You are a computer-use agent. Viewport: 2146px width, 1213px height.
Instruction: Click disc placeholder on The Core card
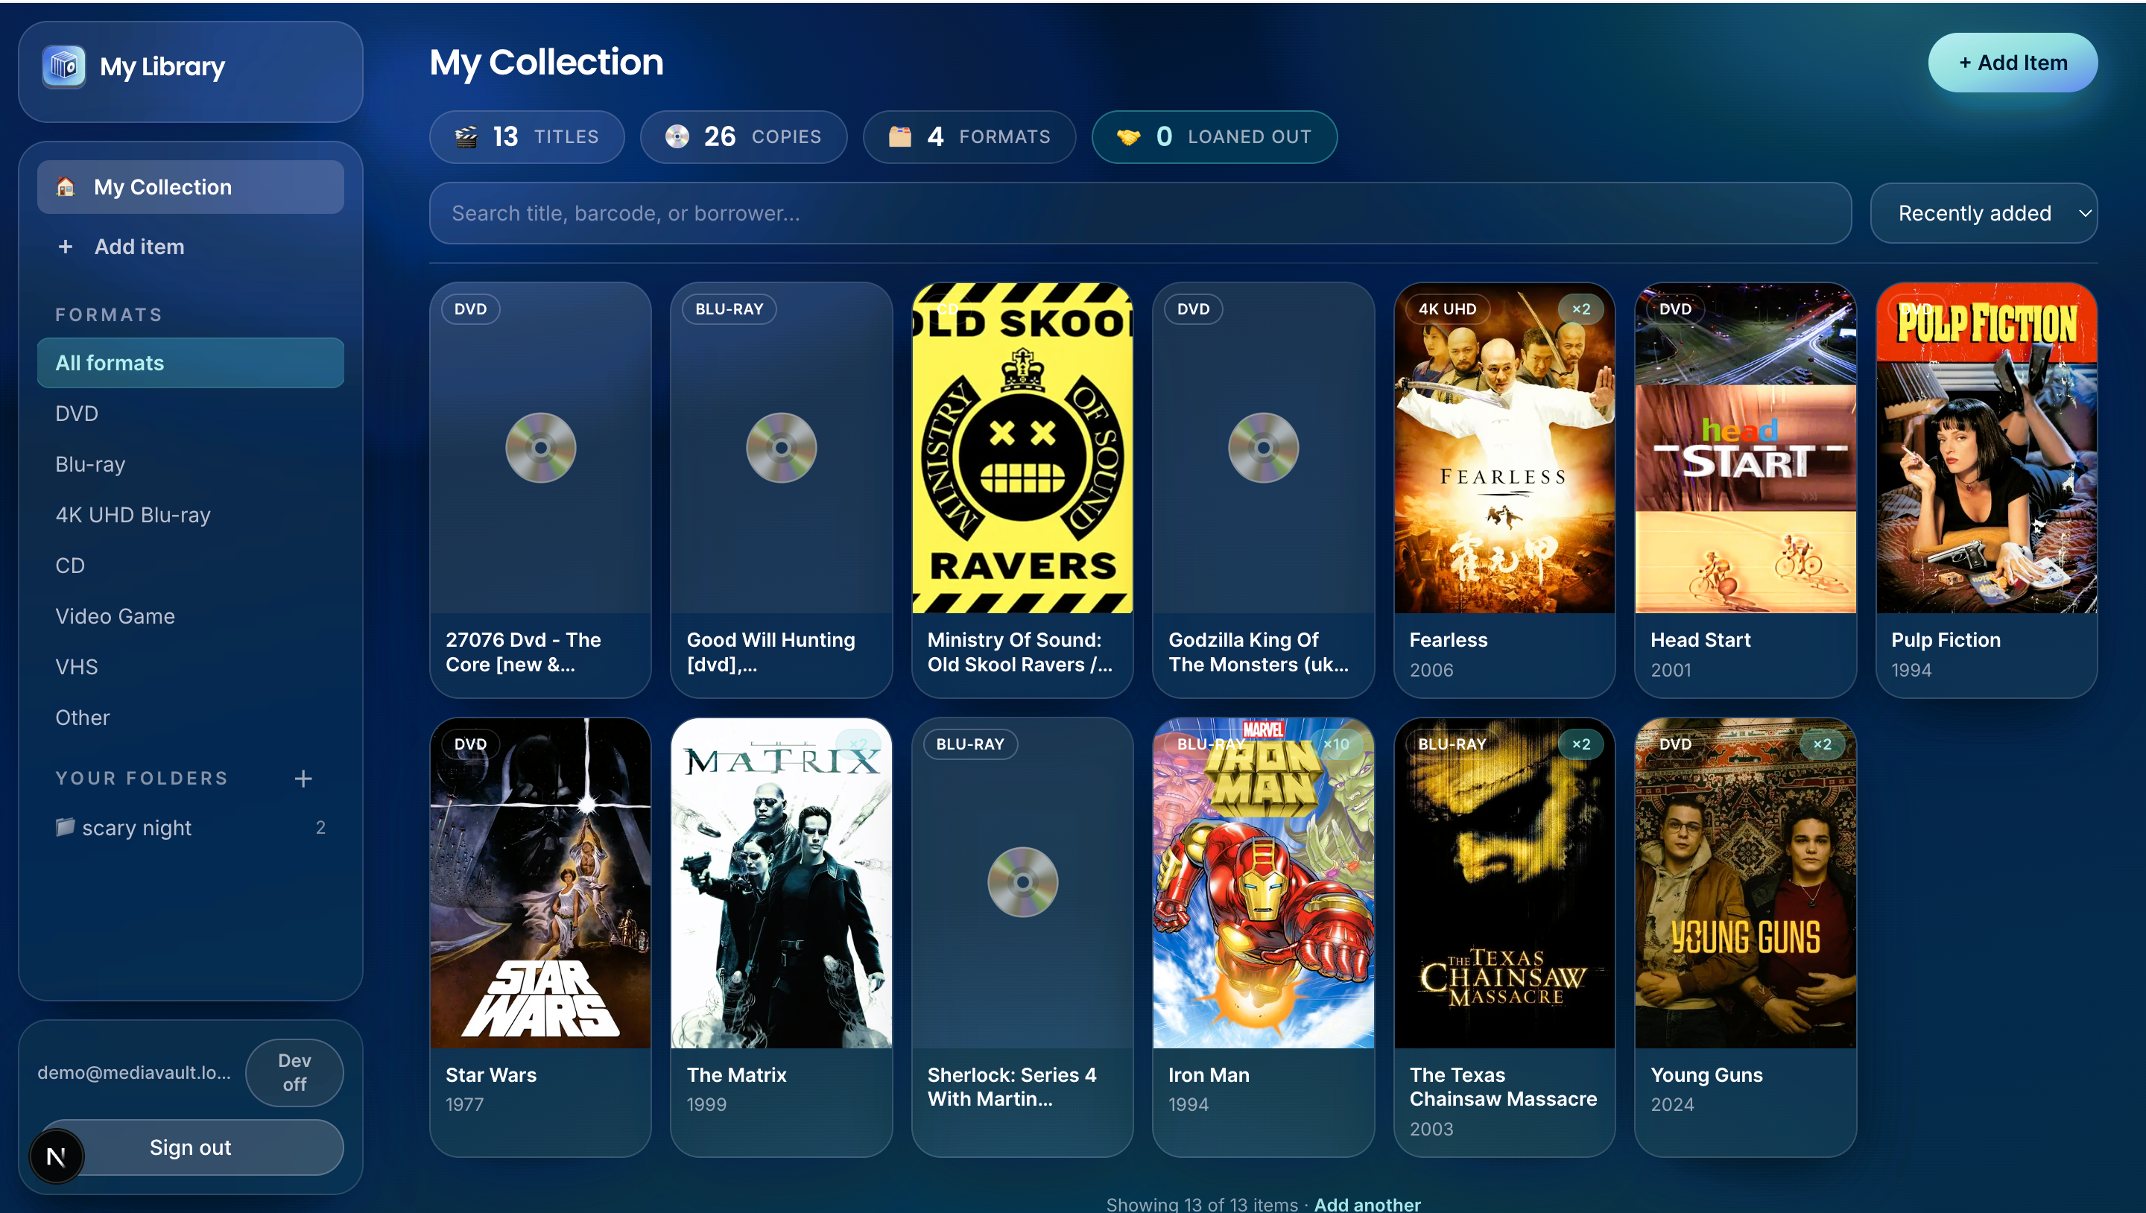[541, 447]
